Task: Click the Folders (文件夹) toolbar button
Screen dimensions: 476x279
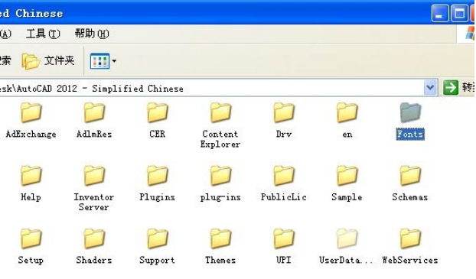Action: click(x=48, y=60)
